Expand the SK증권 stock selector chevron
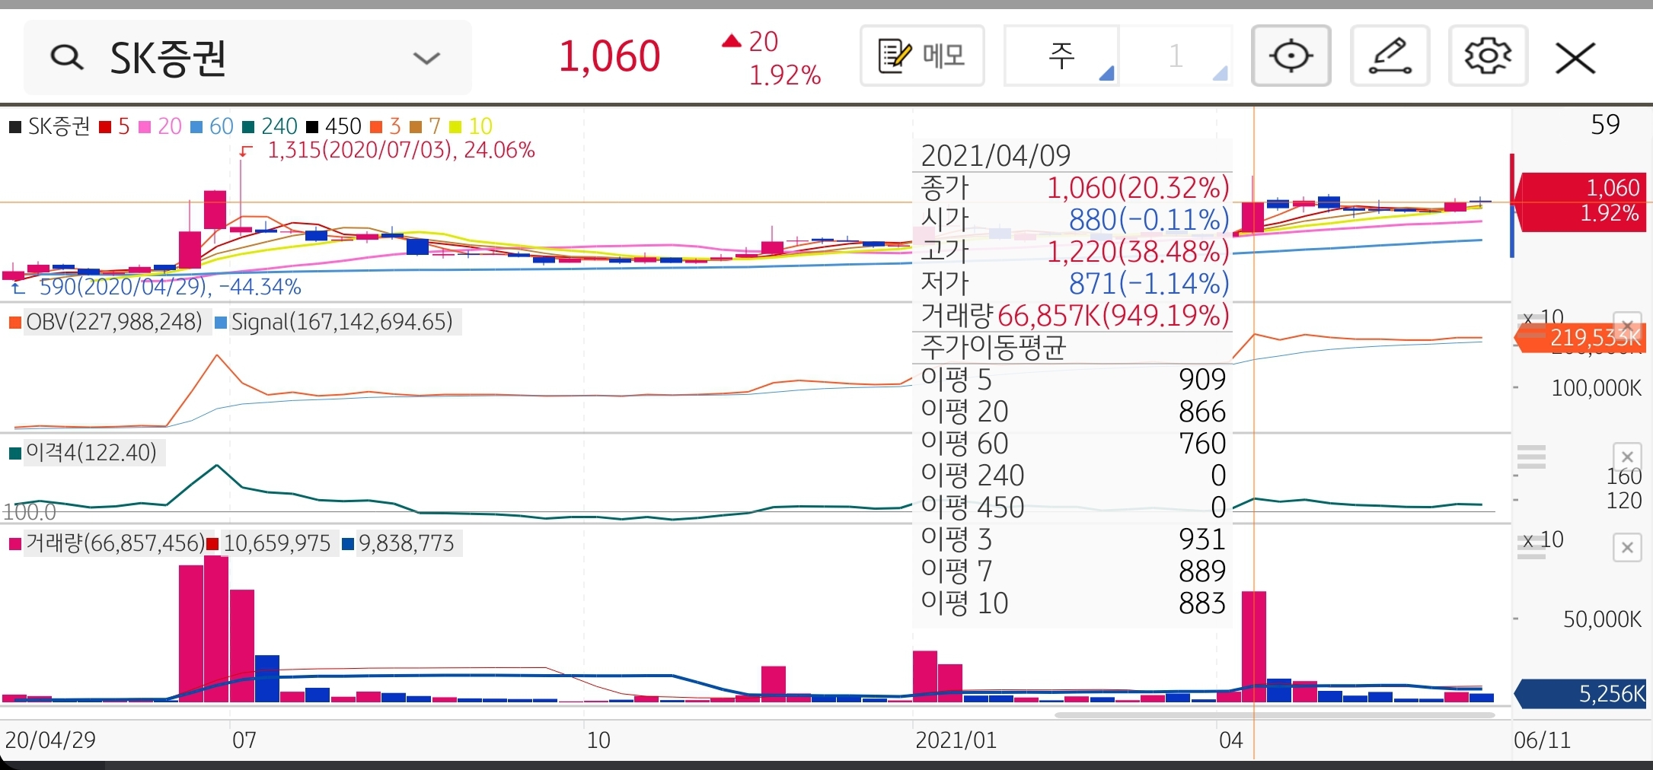 pos(426,59)
